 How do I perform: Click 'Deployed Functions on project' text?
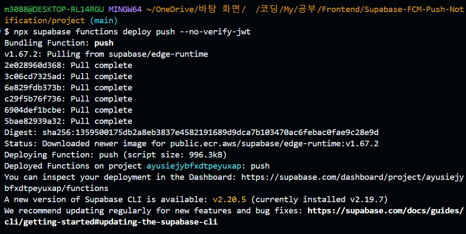[x=73, y=166]
